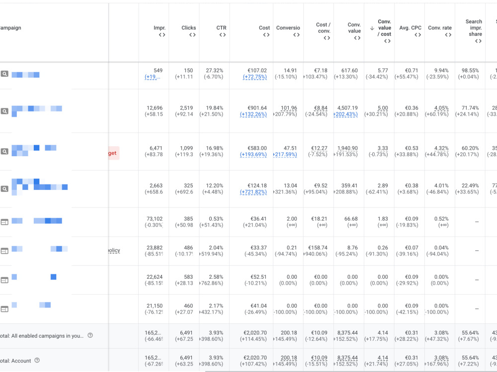Open help icon next to Total: Account
This screenshot has width=497, height=372.
[x=37, y=360]
